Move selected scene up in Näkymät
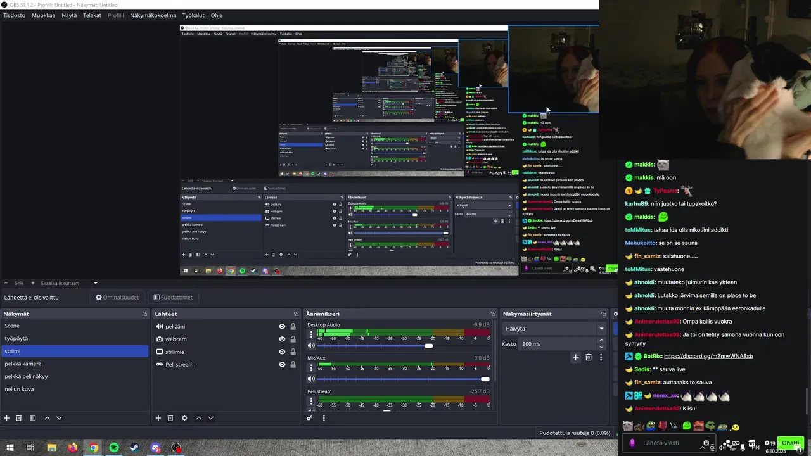Image resolution: width=811 pixels, height=456 pixels. (x=47, y=418)
